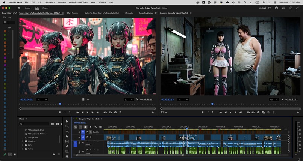
Task: Open Source monitor button editor plus
Action: point(153,112)
